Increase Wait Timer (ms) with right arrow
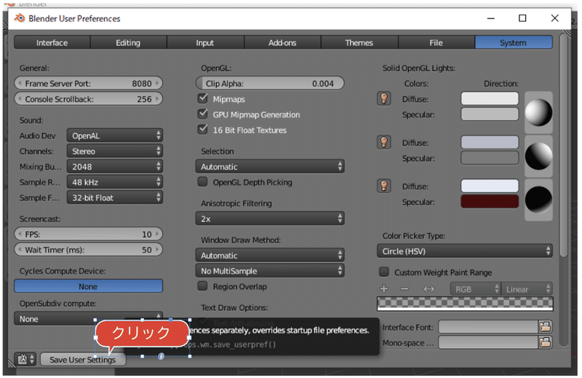The width and height of the screenshot is (582, 378). [x=158, y=250]
